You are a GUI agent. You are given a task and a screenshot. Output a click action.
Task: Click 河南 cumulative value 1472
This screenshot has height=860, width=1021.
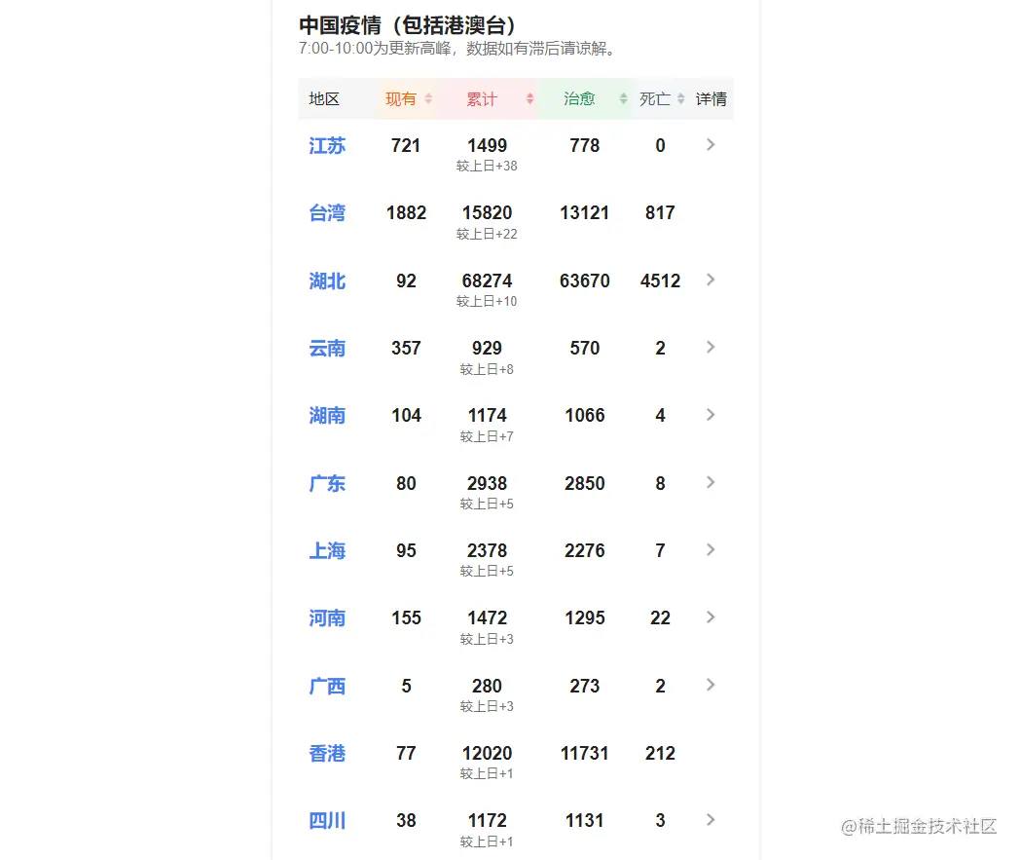click(x=487, y=618)
